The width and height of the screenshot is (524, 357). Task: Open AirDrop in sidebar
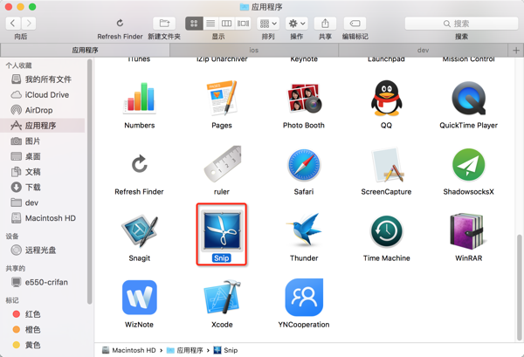43,110
